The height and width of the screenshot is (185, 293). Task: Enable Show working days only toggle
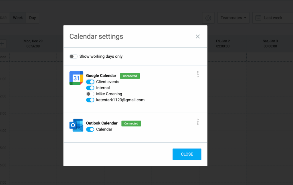pos(74,57)
